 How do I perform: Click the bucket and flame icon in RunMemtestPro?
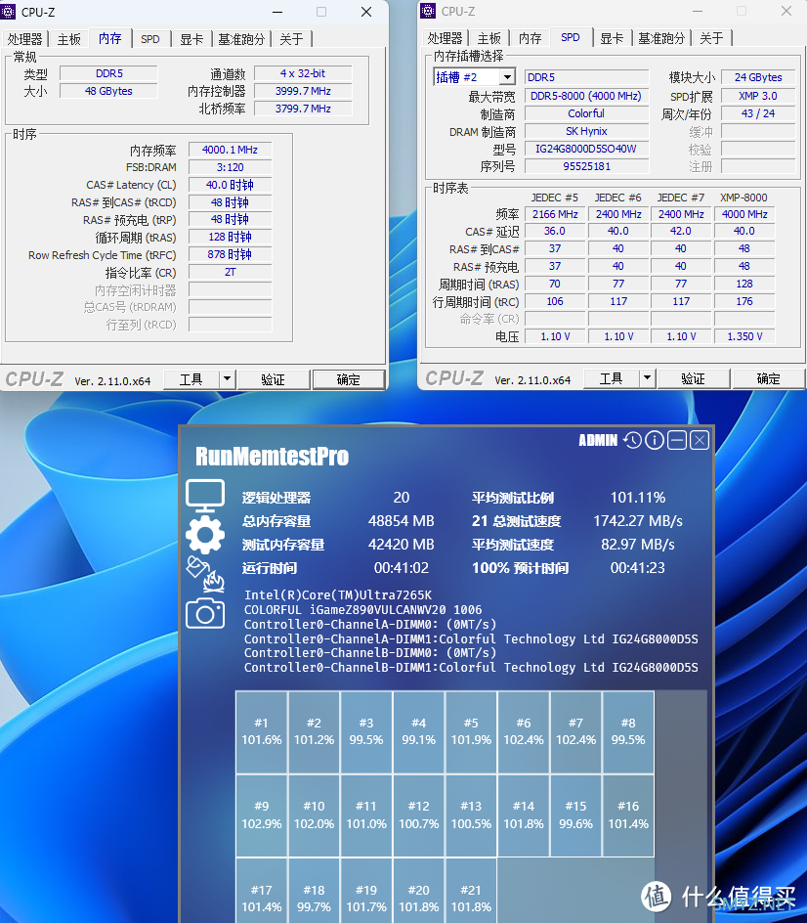tap(205, 574)
